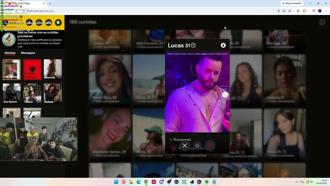Open Júlia Campos, 22 like card

coord(149,41)
